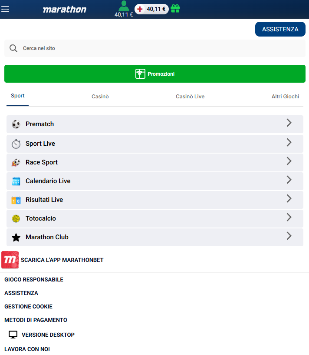Image resolution: width=309 pixels, height=355 pixels.
Task: Open METODI DI PAGAMENTO link
Action: point(36,320)
